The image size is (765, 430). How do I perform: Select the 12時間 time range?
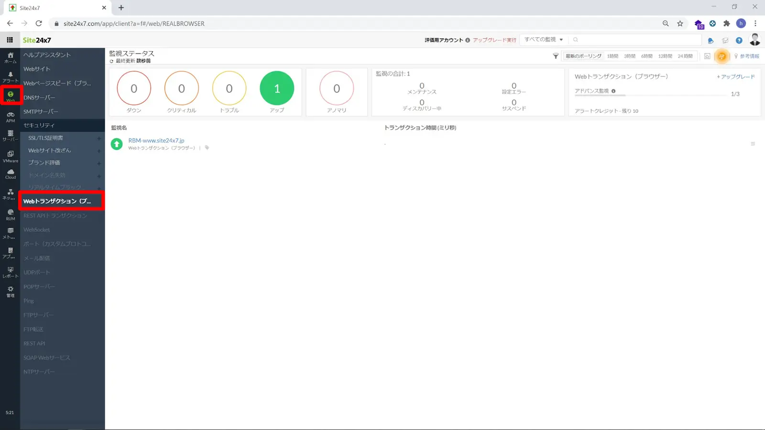(x=665, y=56)
